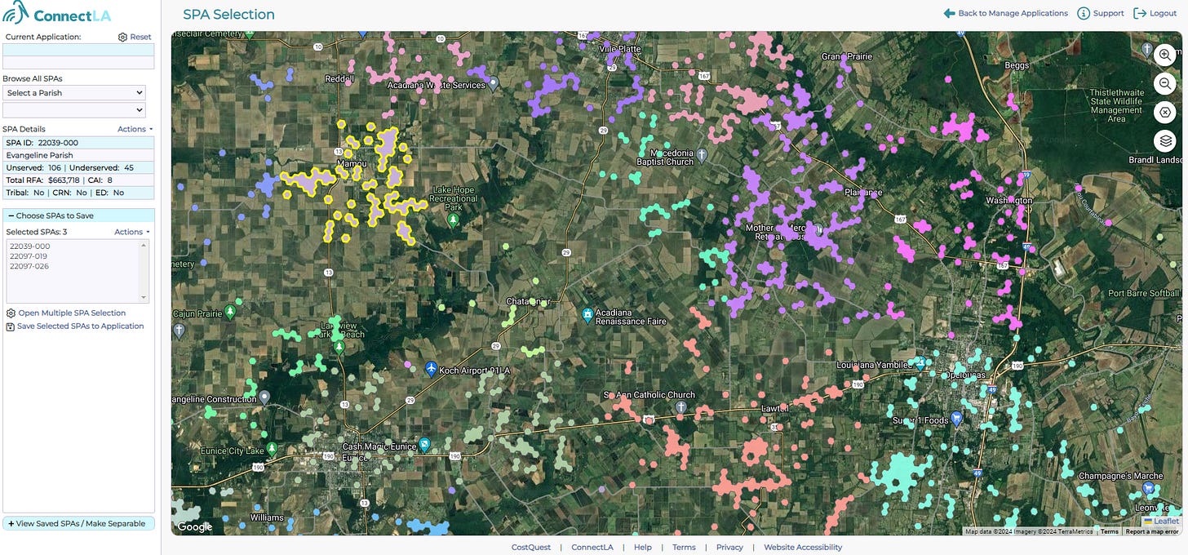Viewport: 1188px width, 555px height.
Task: Open the footer Terms link
Action: tap(684, 548)
